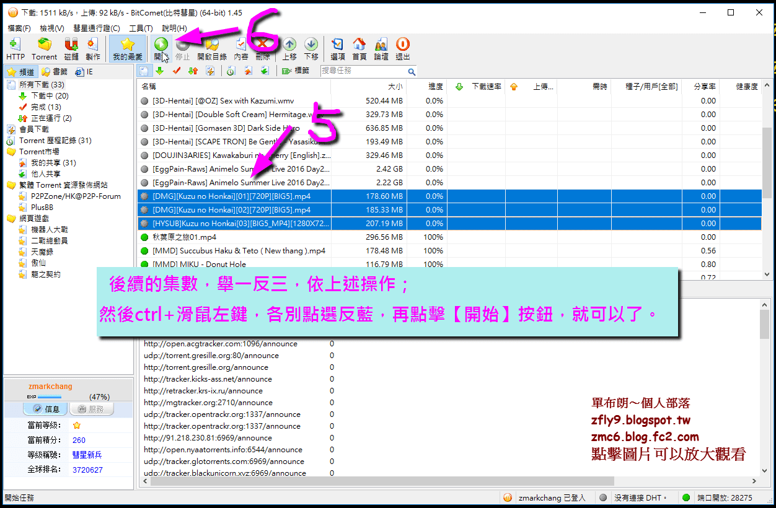This screenshot has height=508, width=776.
Task: Click the 3720627 global rank link
Action: coord(87,470)
